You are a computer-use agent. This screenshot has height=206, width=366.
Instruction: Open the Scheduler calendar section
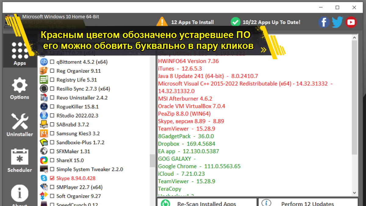[20, 160]
